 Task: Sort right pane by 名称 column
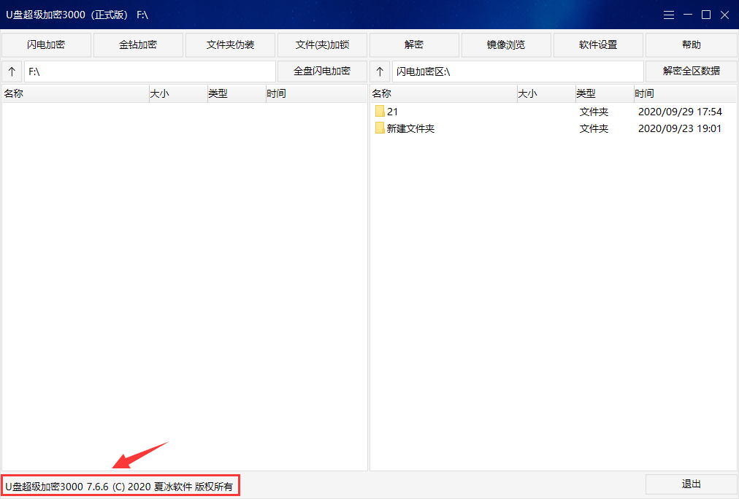[x=443, y=93]
